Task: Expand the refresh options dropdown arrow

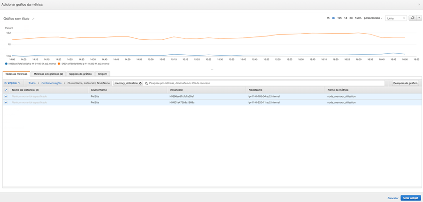Action: pyautogui.click(x=419, y=18)
